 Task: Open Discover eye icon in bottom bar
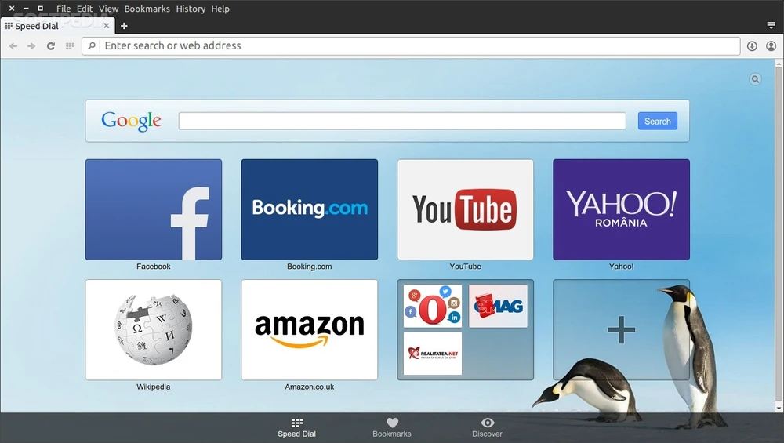(x=487, y=423)
